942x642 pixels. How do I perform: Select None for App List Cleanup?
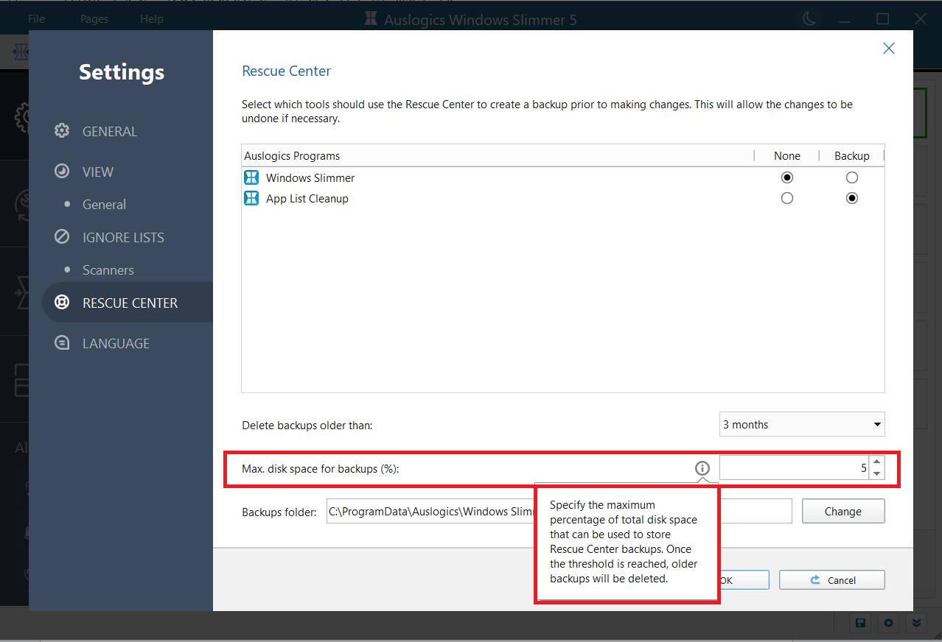(x=786, y=197)
